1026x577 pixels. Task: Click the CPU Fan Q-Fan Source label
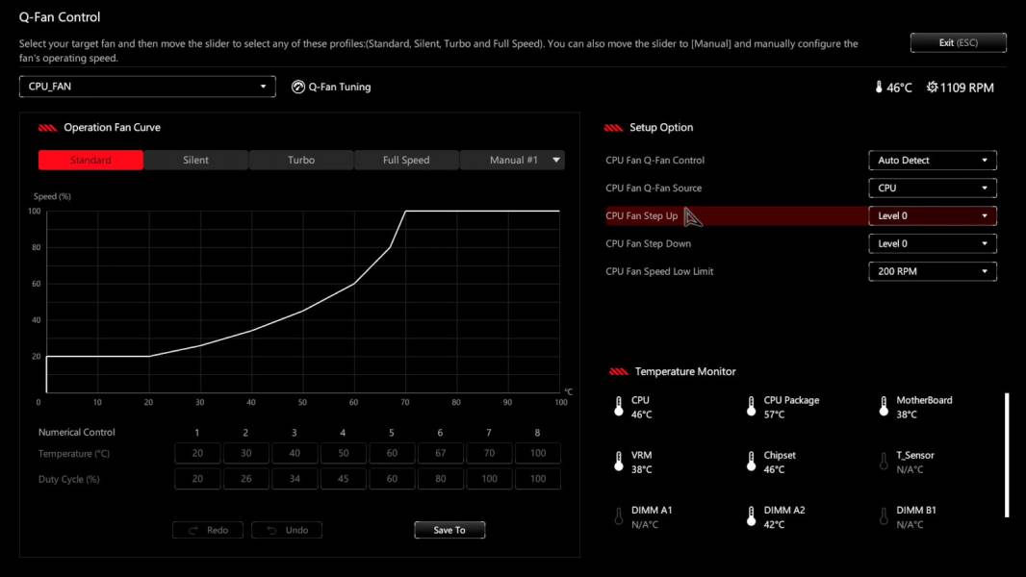click(653, 188)
